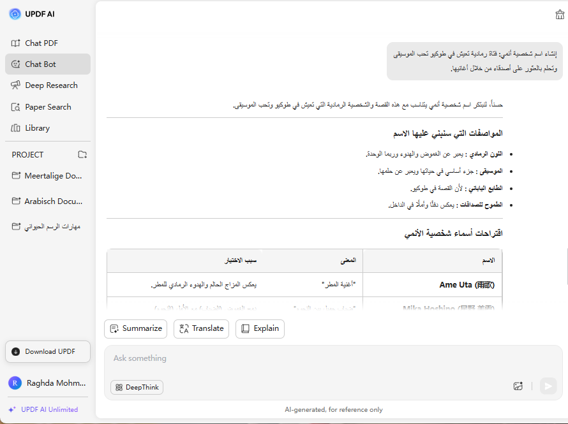Viewport: 568px width, 424px height.
Task: Open the مهارات الرسم الحيواني project
Action: coord(47,226)
